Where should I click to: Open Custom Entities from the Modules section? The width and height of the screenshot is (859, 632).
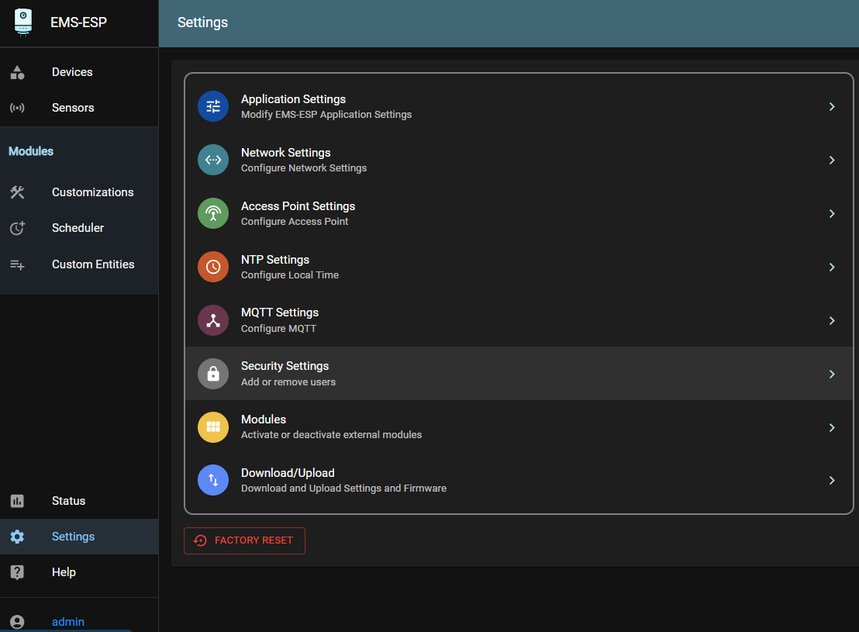(93, 264)
